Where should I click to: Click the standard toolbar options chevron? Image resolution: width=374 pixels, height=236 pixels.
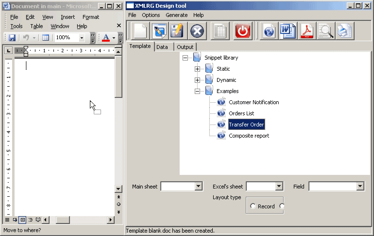93,38
